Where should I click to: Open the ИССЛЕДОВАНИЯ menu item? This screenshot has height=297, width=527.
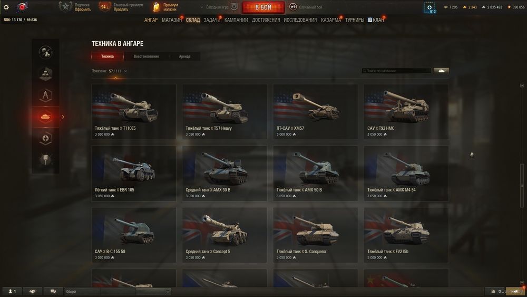pos(300,20)
